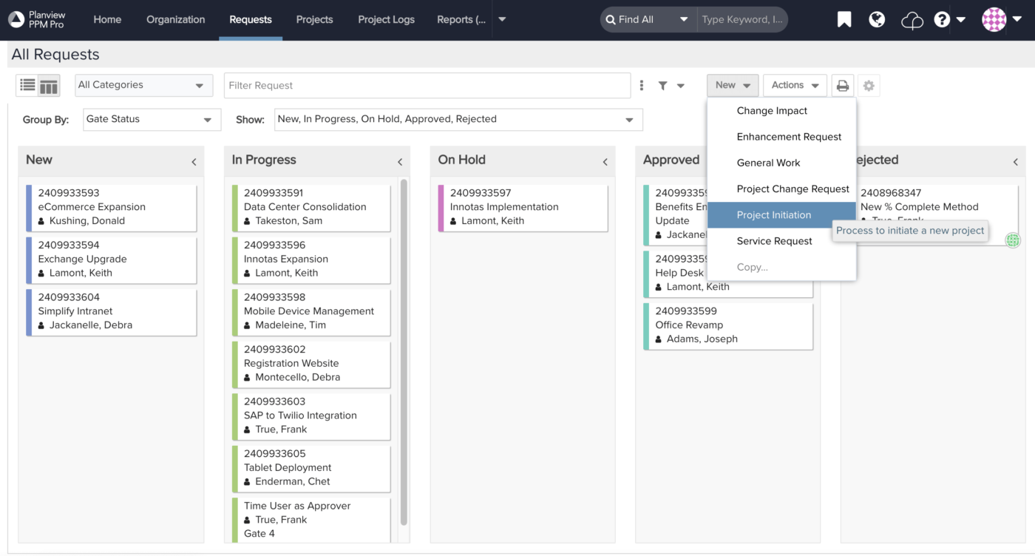Viewport: 1035px width, 556px height.
Task: Click the In Progress column scrollbar
Action: click(404, 351)
